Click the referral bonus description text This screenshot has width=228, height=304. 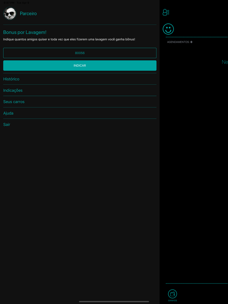(x=69, y=39)
